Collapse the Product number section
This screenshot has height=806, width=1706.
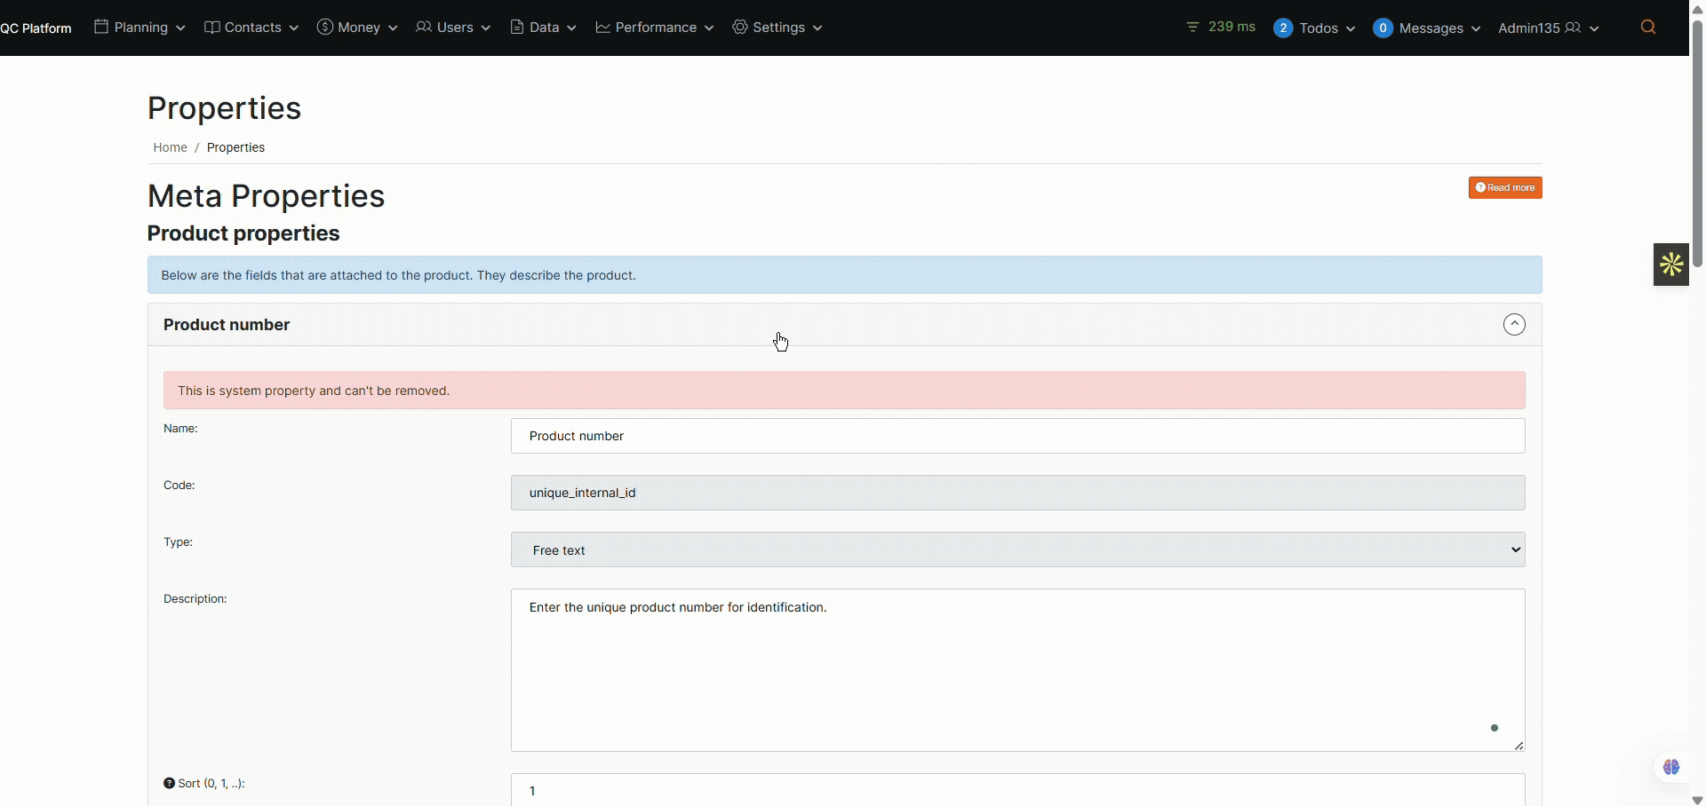coord(1514,324)
